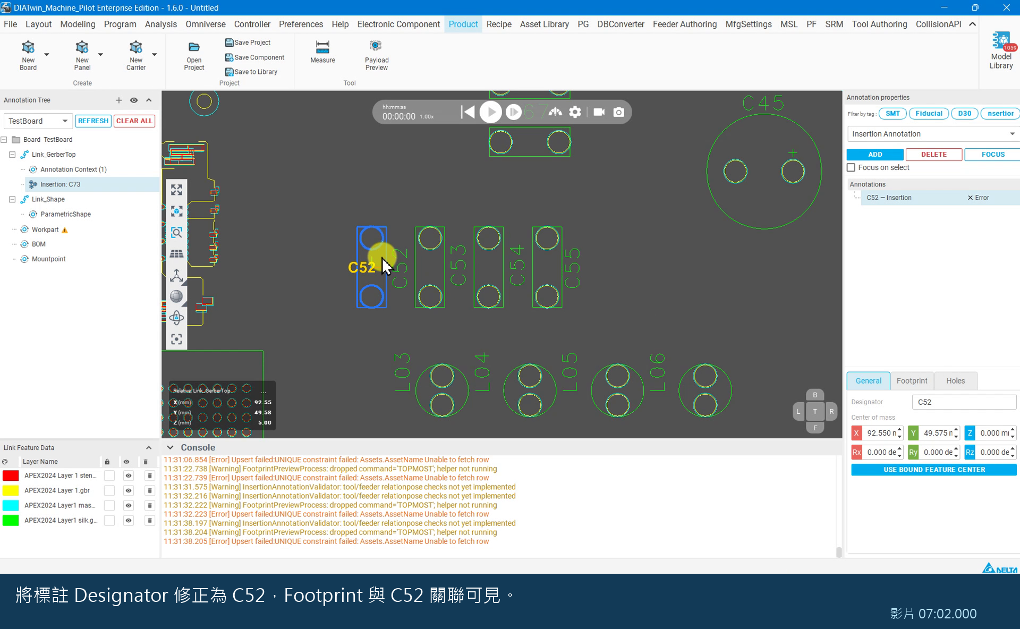Click the REFRESH button
The image size is (1020, 629).
point(93,121)
